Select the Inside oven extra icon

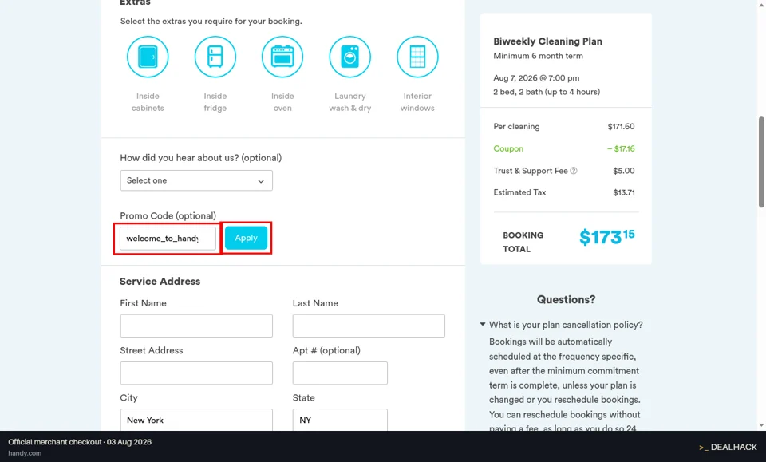point(282,57)
